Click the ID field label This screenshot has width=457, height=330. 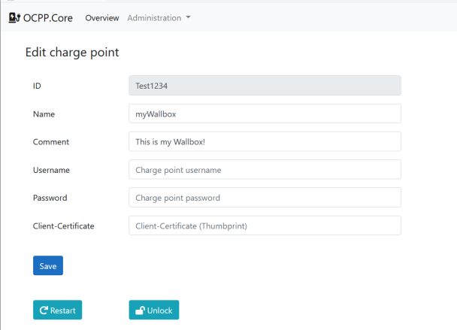click(x=38, y=86)
